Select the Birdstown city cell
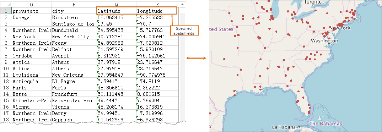The image size is (382, 132). tap(74, 17)
